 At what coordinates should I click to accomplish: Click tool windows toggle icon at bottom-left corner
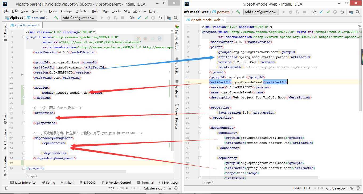click(x=6, y=188)
